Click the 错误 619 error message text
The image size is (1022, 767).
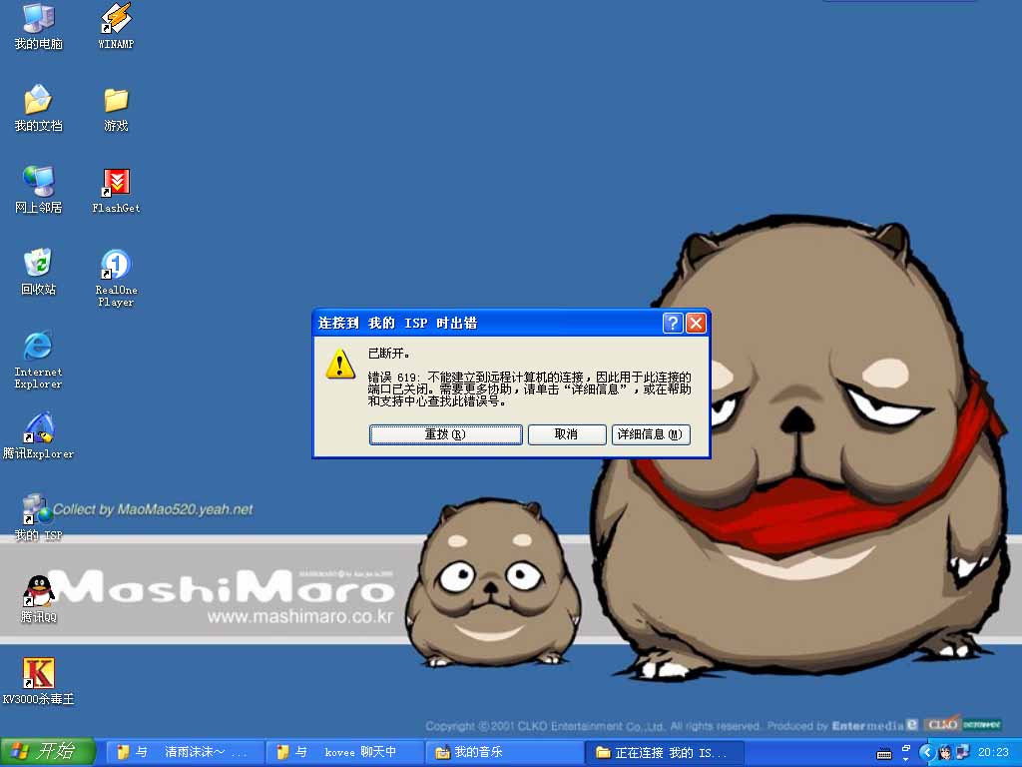click(x=529, y=389)
